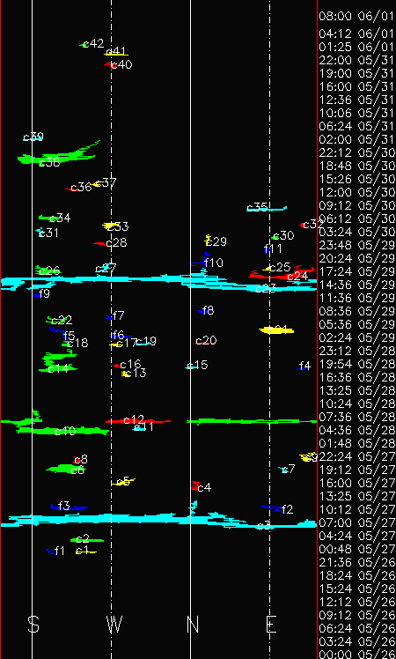Click the N direction axis label
This screenshot has height=659, width=396.
click(x=193, y=625)
